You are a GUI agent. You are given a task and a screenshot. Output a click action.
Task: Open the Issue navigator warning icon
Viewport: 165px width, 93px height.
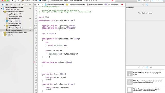(15, 5)
